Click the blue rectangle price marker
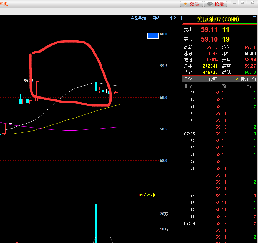 click(153, 36)
